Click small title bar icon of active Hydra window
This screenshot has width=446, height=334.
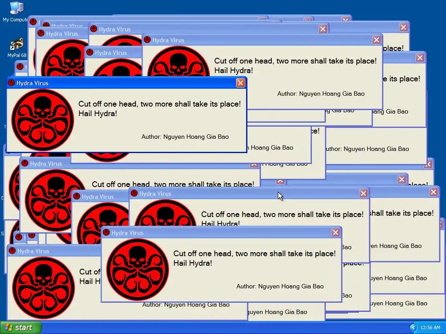[x=11, y=83]
